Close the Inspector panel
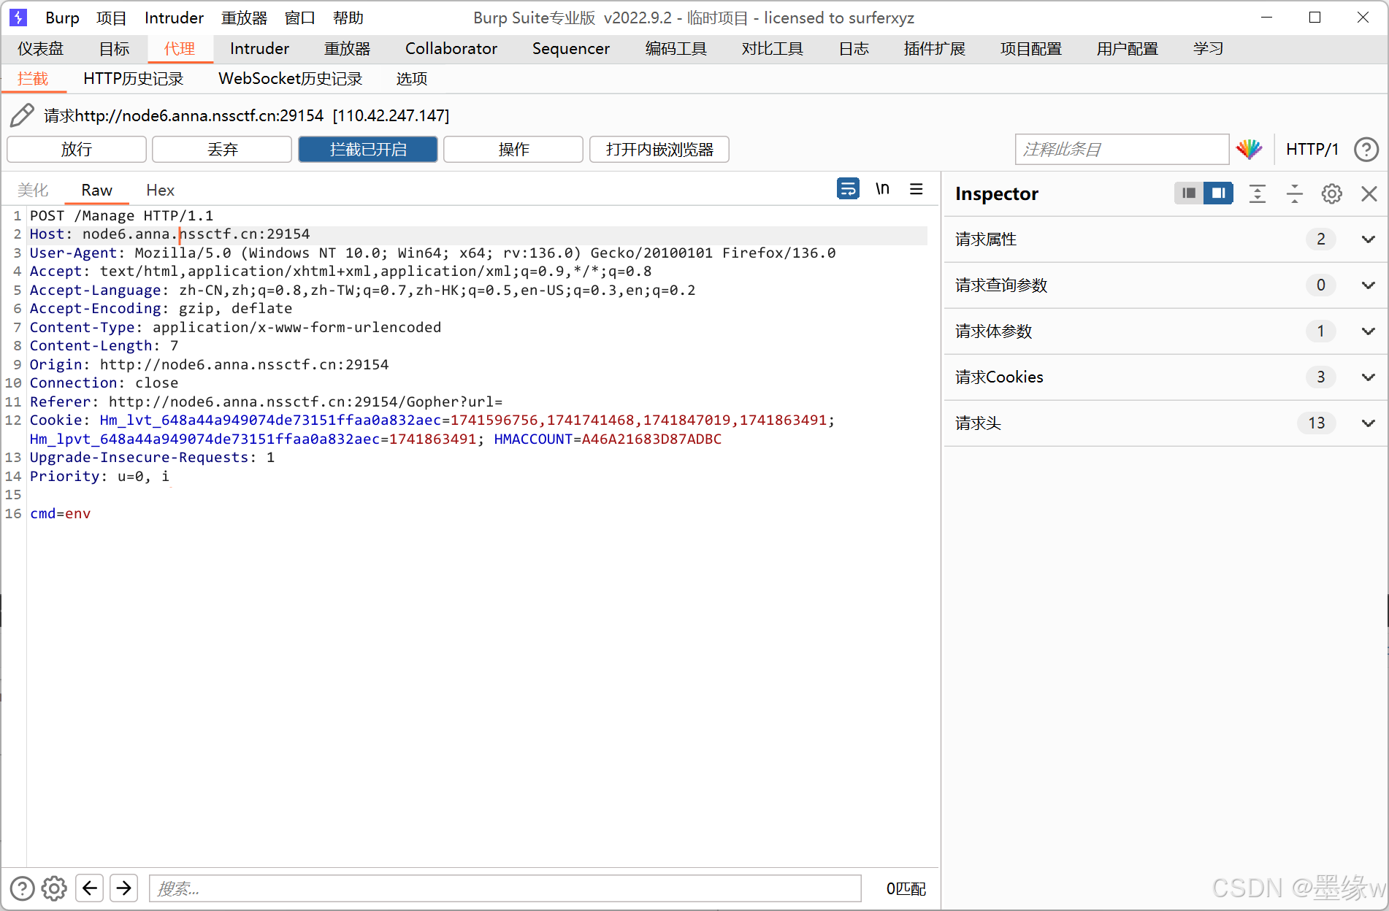Image resolution: width=1389 pixels, height=911 pixels. [1369, 193]
